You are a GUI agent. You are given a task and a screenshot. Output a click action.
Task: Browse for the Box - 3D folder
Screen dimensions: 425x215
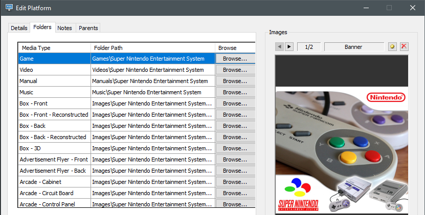point(235,148)
